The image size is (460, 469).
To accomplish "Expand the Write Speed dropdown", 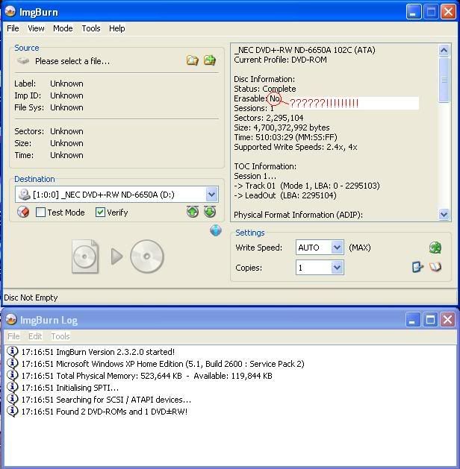I will click(x=338, y=248).
